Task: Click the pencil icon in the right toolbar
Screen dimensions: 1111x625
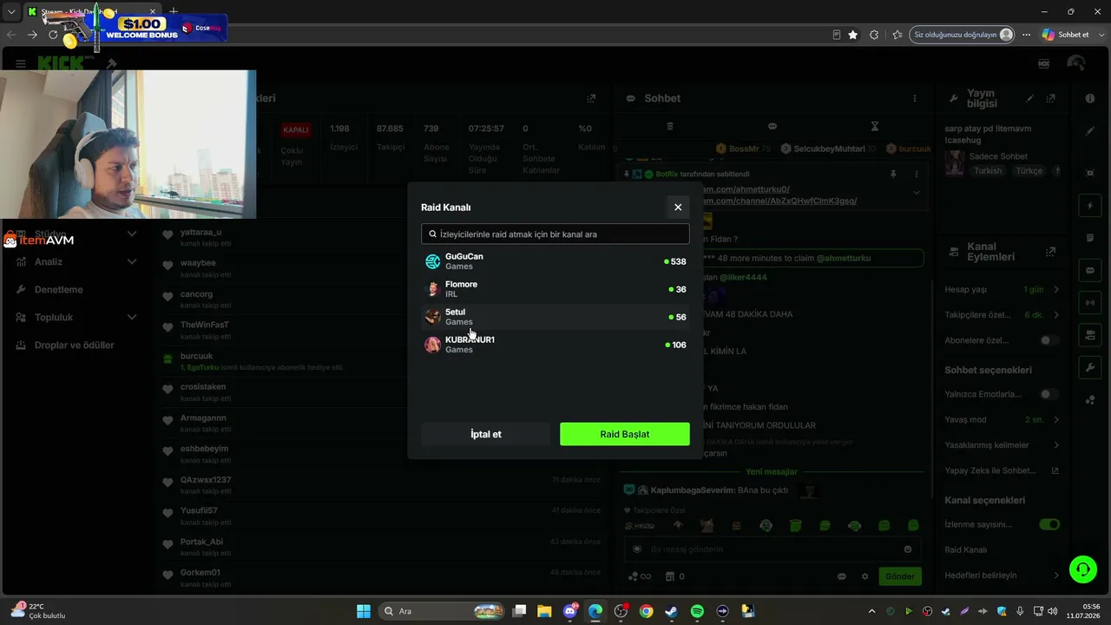Action: pos(1090,131)
